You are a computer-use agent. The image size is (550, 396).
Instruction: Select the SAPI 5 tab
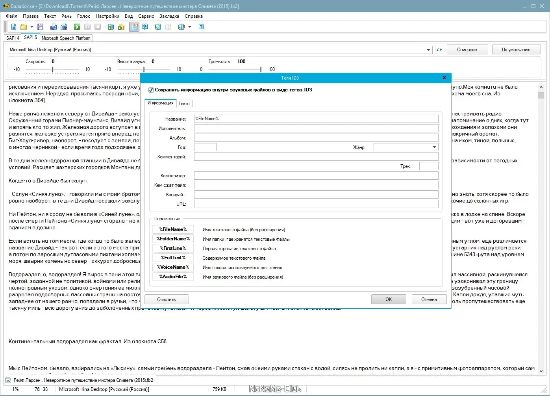point(30,37)
